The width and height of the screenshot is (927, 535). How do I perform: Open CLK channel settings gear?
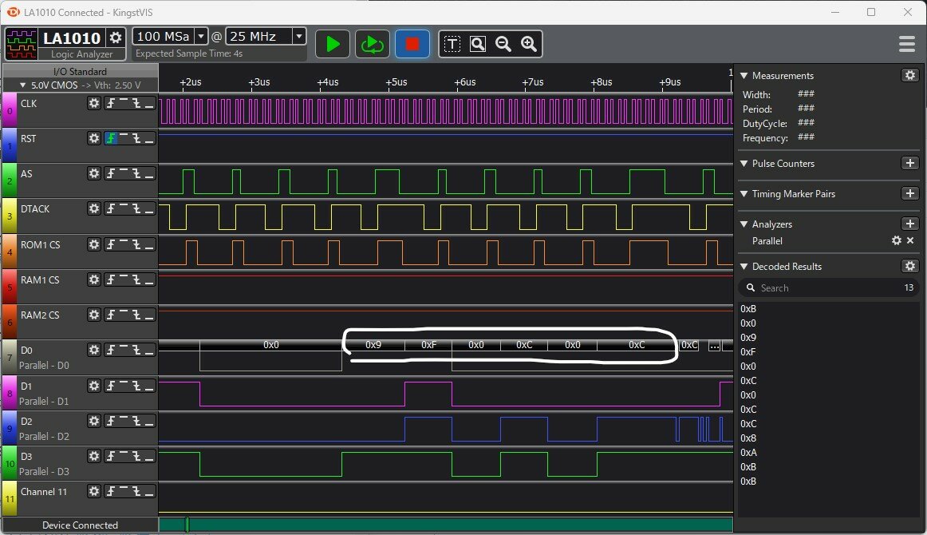(94, 103)
